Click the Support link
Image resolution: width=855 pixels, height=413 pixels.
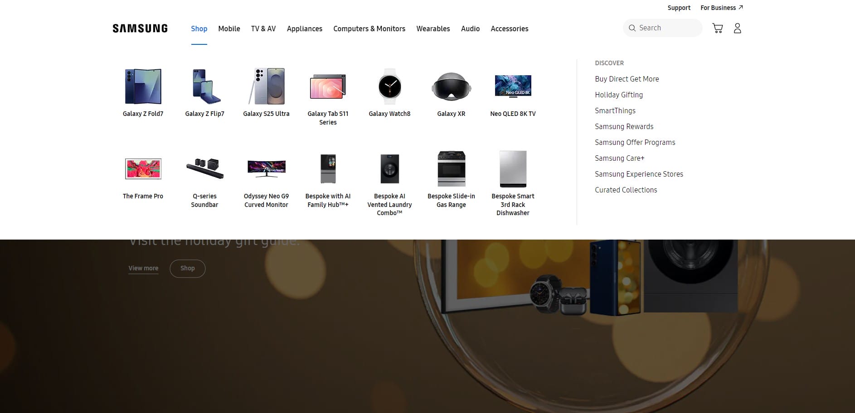(679, 7)
